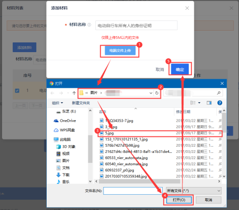Go up one folder level arrow
This screenshot has height=210, width=239.
pos(74,93)
